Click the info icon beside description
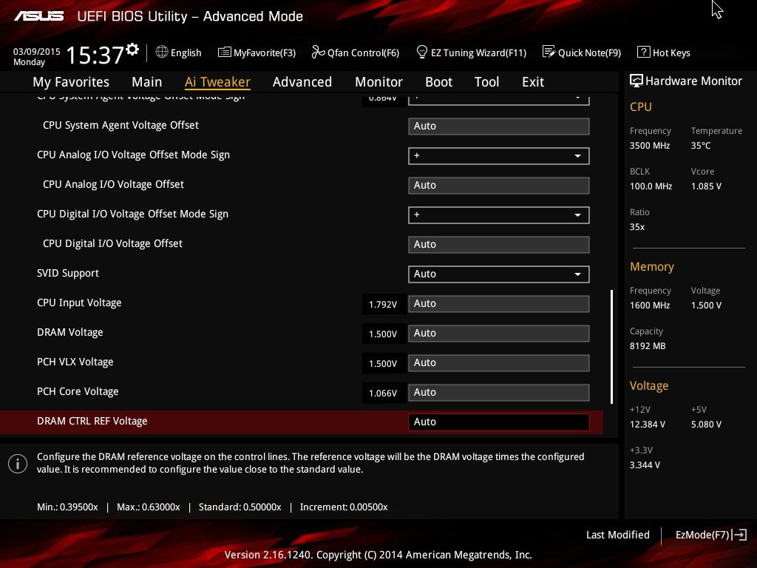 coord(17,463)
